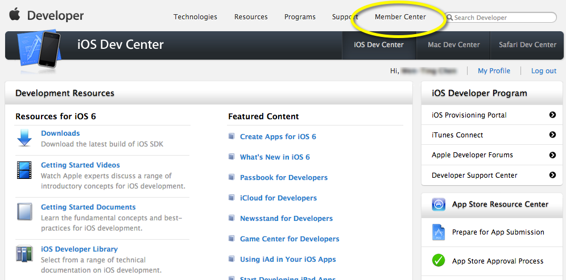Switch to the Safari Dev Center tab
This screenshot has width=566, height=280.
[527, 45]
